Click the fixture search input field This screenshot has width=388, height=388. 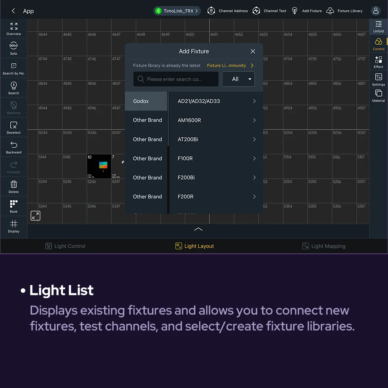(176, 79)
